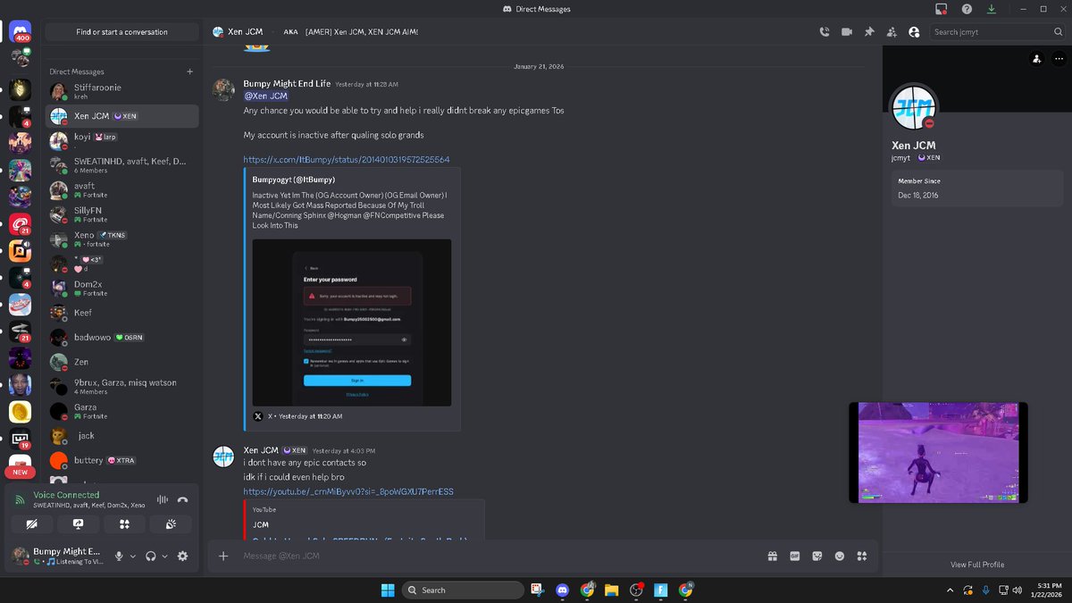Expand microphone input options chevron
This screenshot has height=603, width=1072.
click(133, 556)
